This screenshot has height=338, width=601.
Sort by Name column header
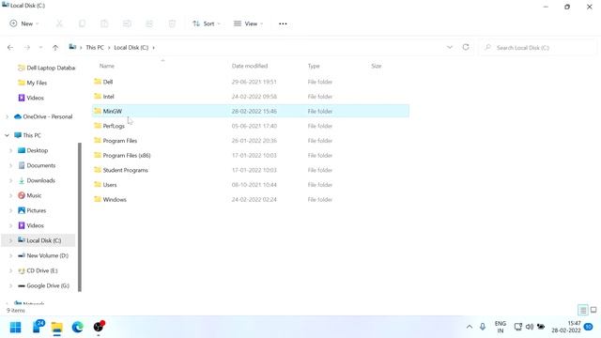pyautogui.click(x=107, y=66)
